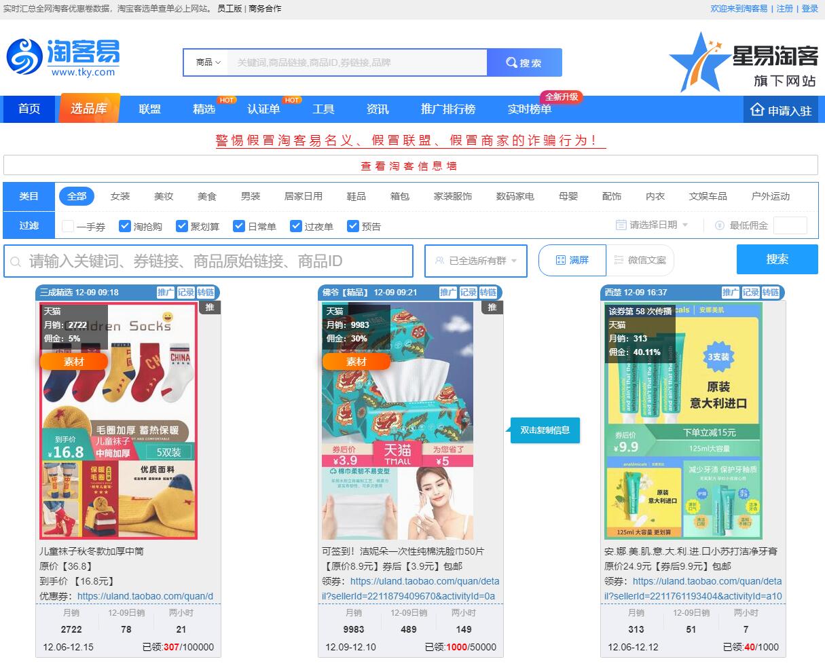Open the 请选择日期 date dropdown
Screen dimensions: 825x668
tap(652, 225)
